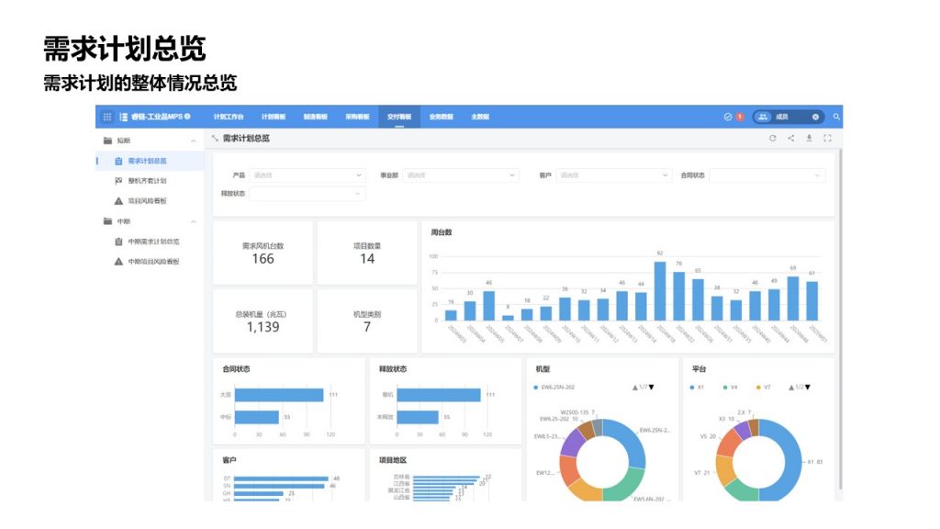Switch to the 计划工作台 tab
Viewport: 940px width, 529px height.
pyautogui.click(x=229, y=117)
